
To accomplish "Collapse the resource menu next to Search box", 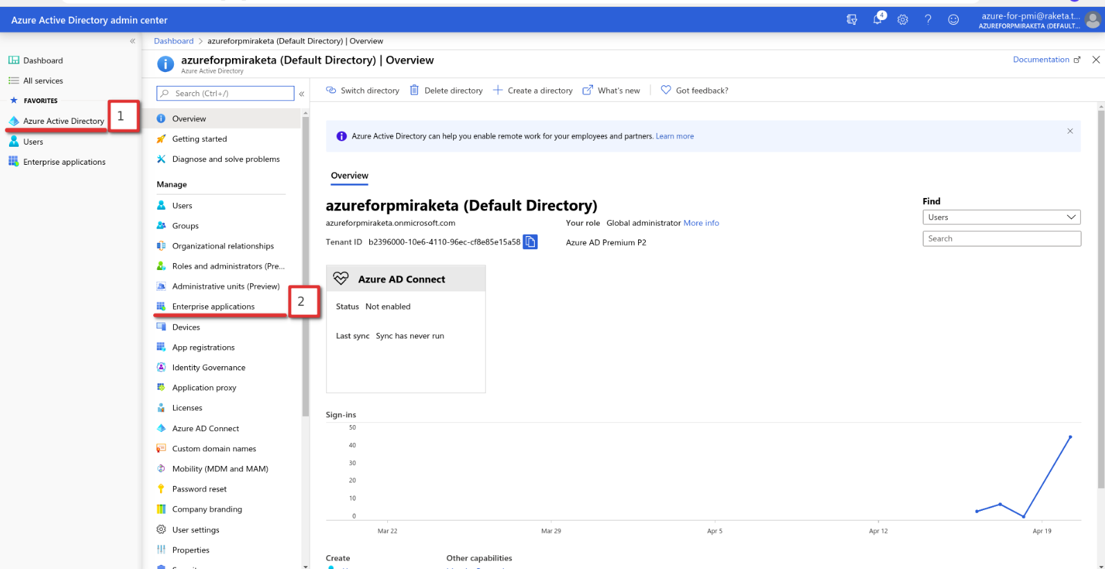I will tap(301, 93).
